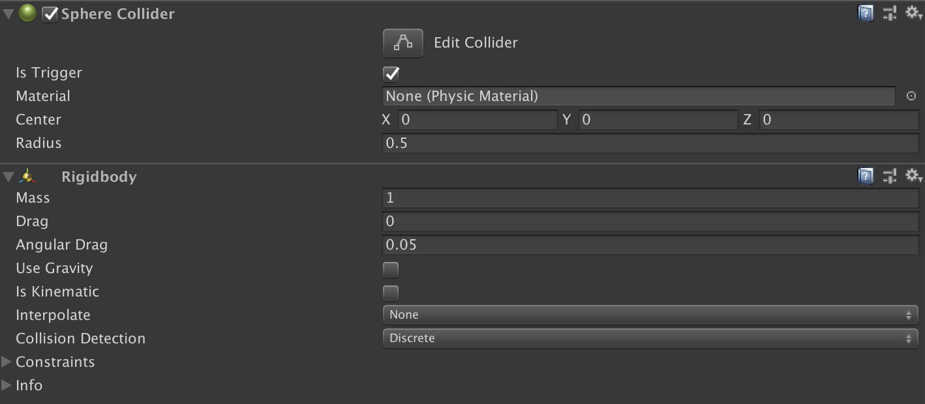Click the Sphere Collider help icon
This screenshot has height=404, width=925.
click(865, 12)
